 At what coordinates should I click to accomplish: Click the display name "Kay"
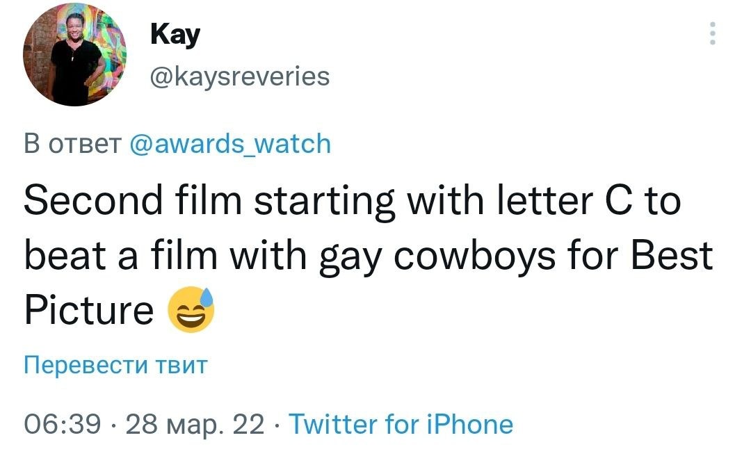click(x=175, y=33)
